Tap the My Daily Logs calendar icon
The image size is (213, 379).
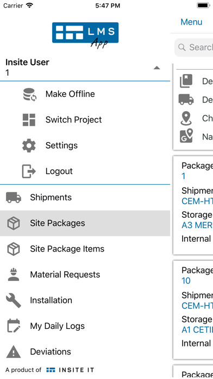tap(14, 326)
